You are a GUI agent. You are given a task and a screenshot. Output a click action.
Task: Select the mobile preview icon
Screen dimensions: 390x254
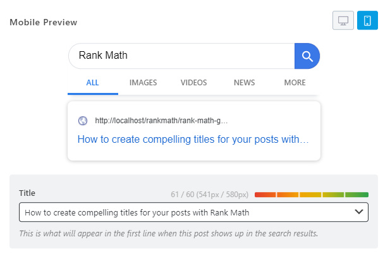point(367,20)
